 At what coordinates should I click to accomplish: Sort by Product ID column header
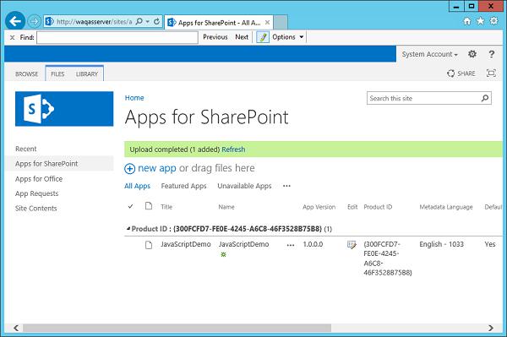point(378,207)
